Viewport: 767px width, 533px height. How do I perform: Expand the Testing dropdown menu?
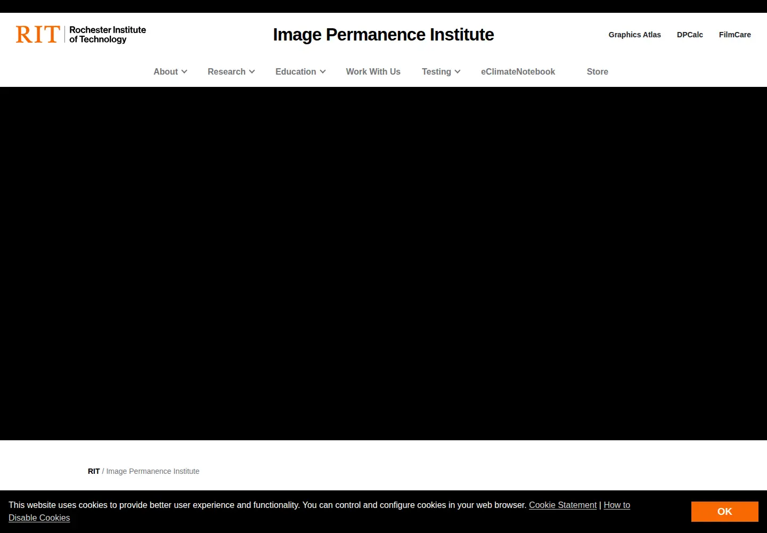[441, 71]
